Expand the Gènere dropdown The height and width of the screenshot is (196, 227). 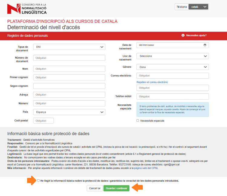pyautogui.click(x=173, y=67)
